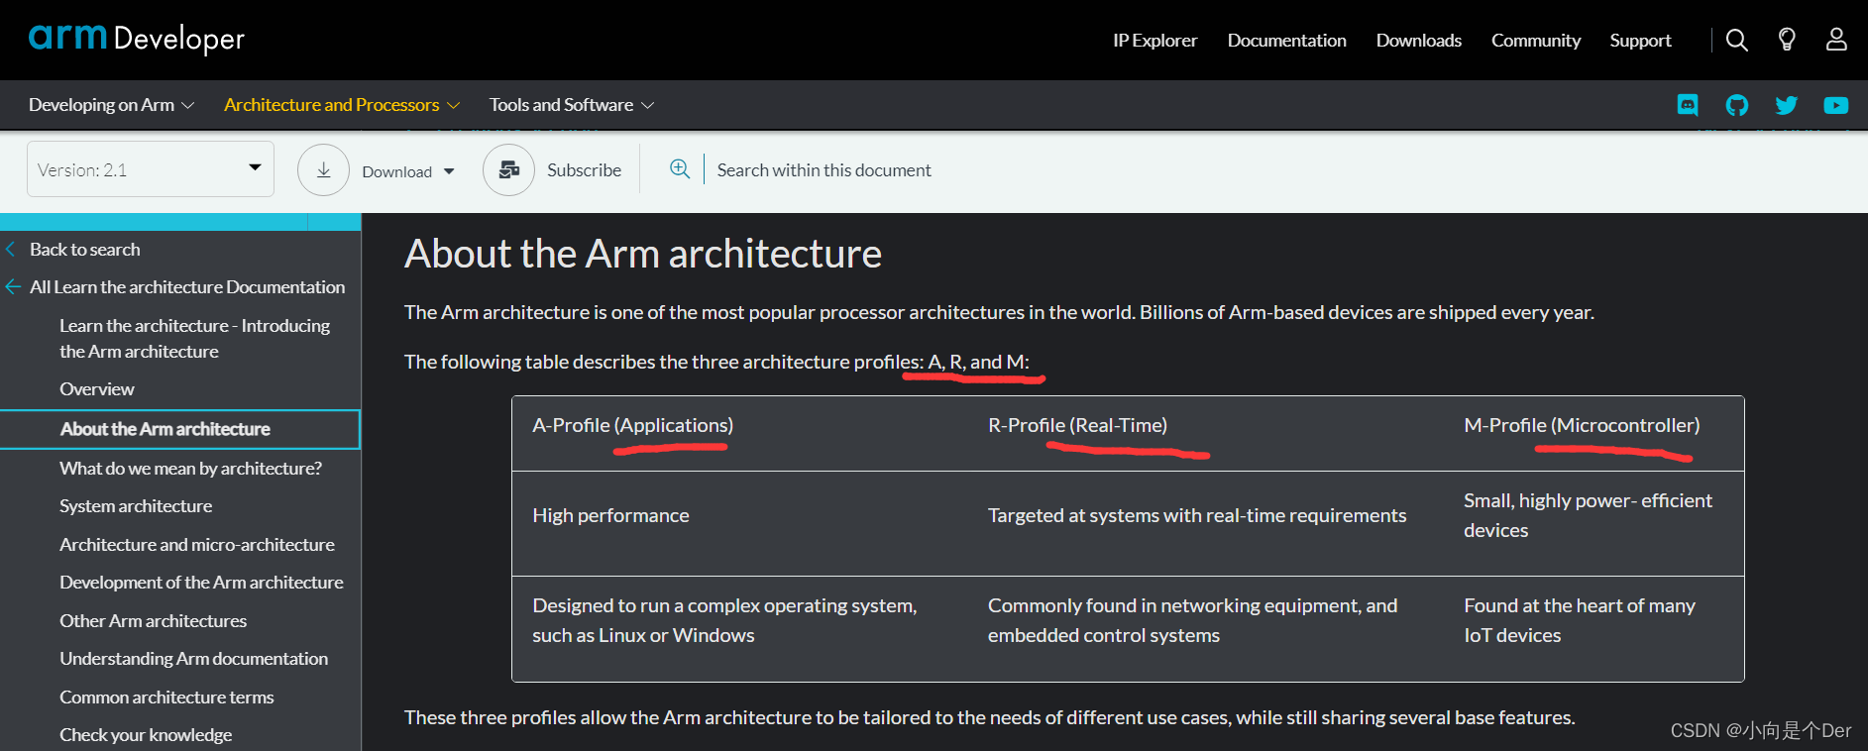Click the in-document search magnifier icon
Image resolution: width=1868 pixels, height=751 pixels.
click(x=680, y=169)
